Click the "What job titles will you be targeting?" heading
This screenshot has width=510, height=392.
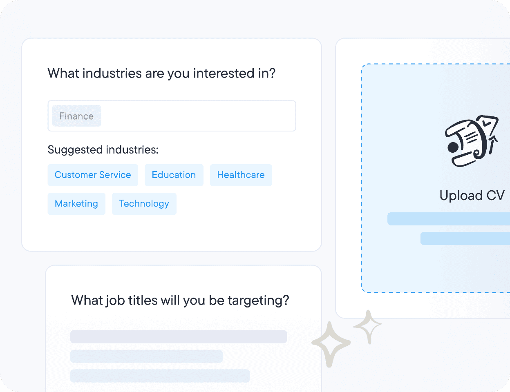click(x=180, y=301)
